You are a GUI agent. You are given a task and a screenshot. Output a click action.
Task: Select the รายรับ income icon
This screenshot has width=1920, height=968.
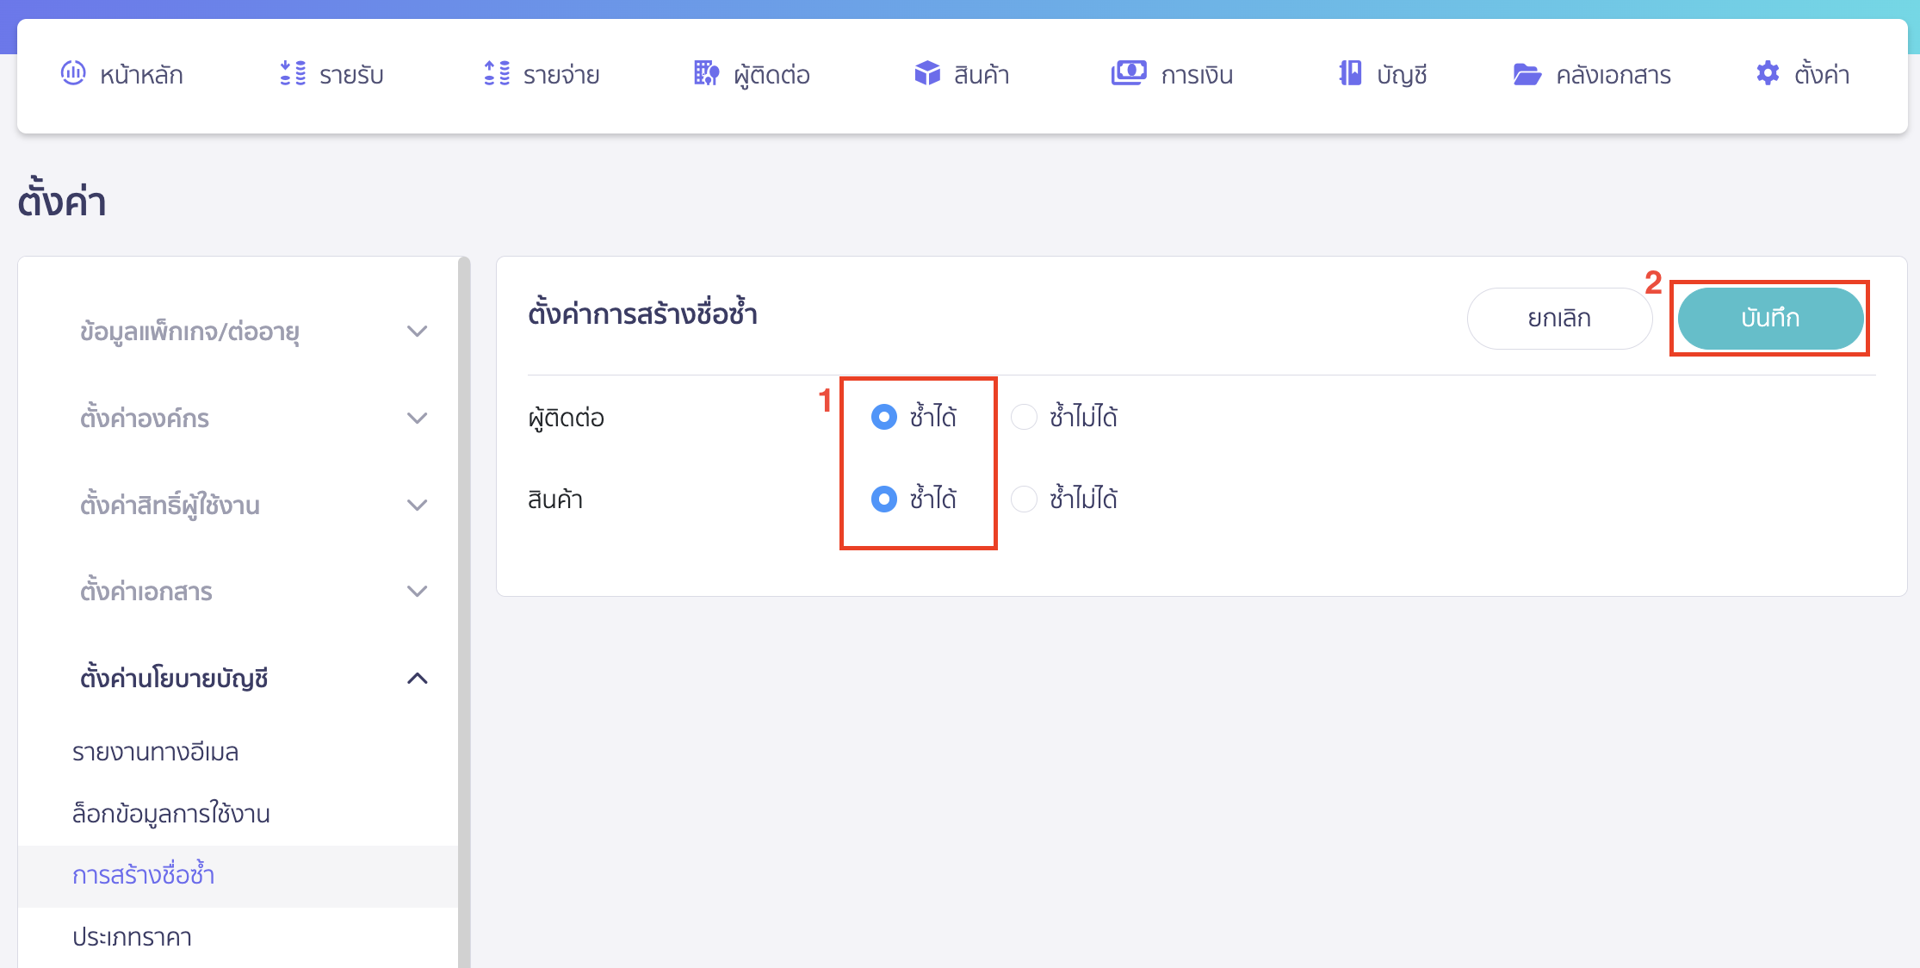(293, 74)
